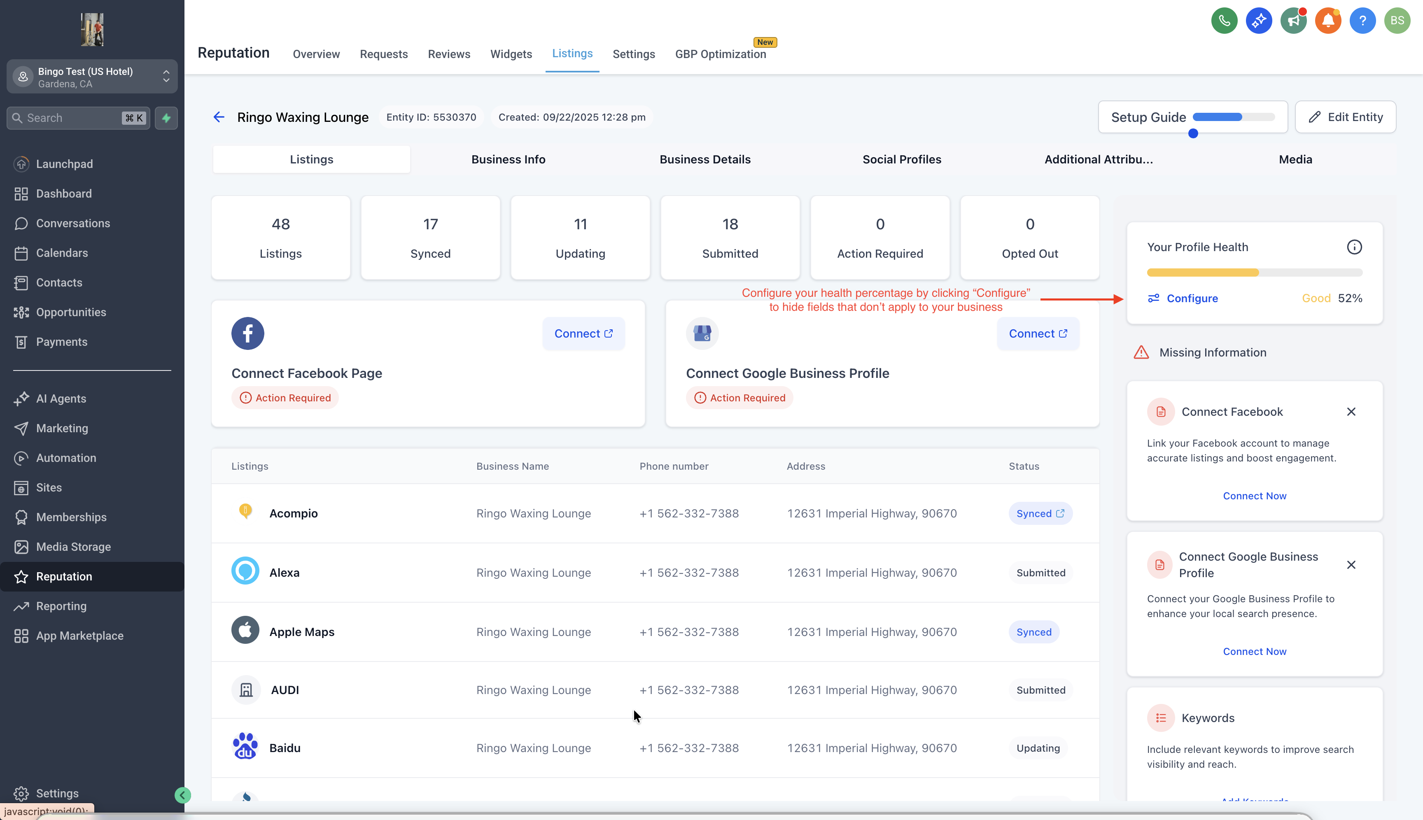Click the green phone dialer icon
This screenshot has height=820, width=1423.
coord(1224,21)
